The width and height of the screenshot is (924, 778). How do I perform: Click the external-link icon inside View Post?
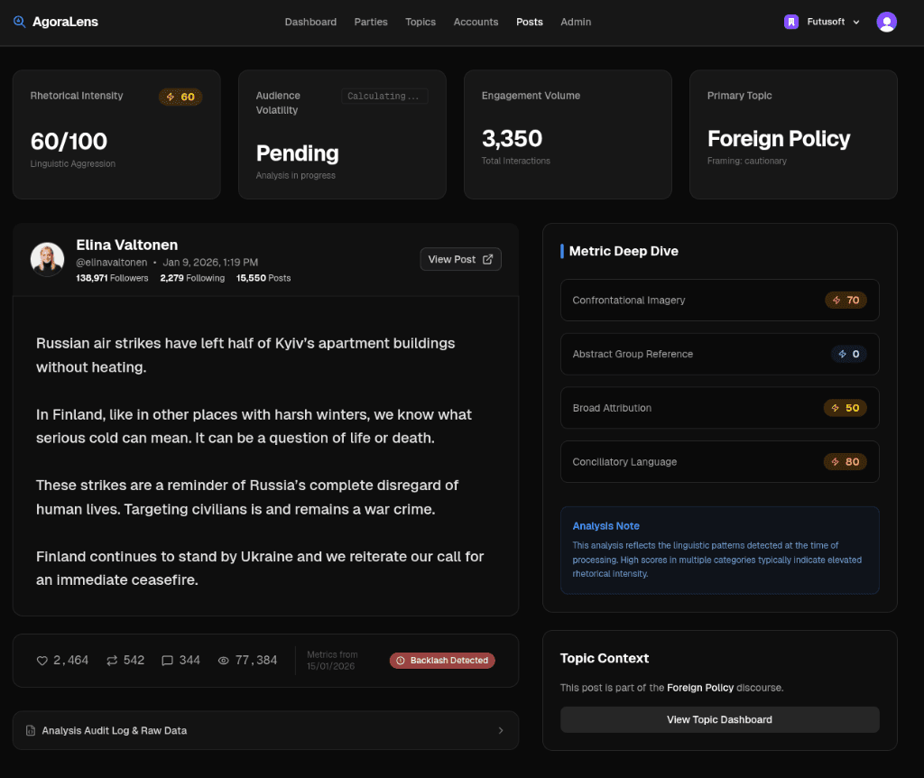click(486, 259)
